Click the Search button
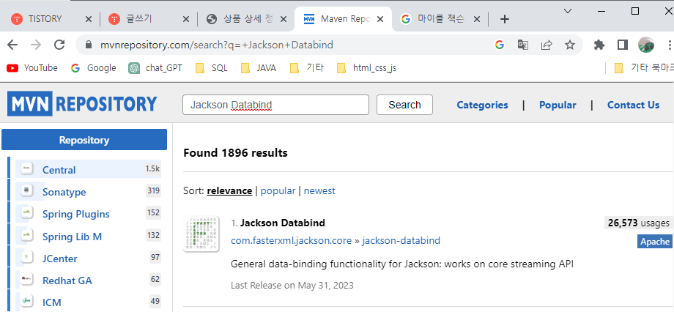Viewport: 674px width, 312px height. (404, 105)
